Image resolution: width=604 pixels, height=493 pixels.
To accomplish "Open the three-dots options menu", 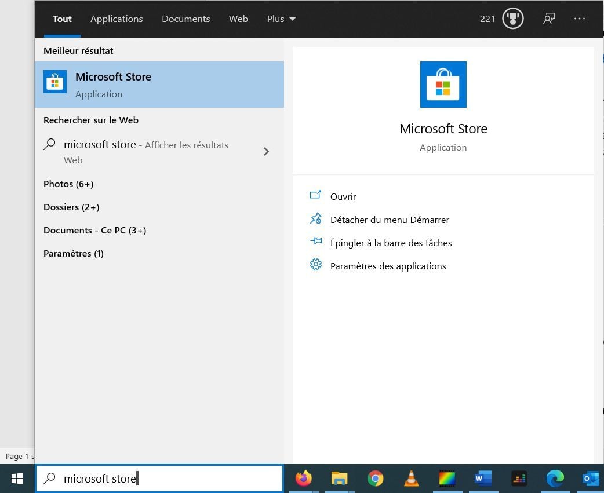I will coord(579,19).
